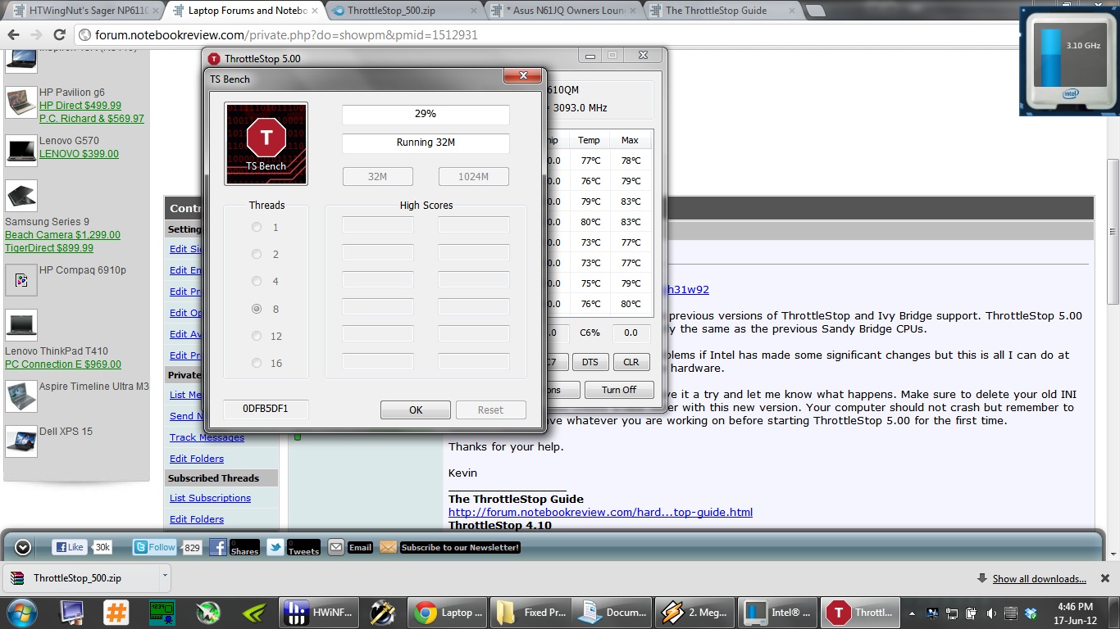This screenshot has width=1120, height=629.
Task: Click CLR button in ThrottleStop window
Action: (631, 362)
